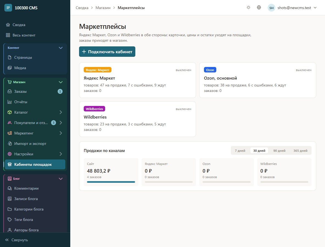The width and height of the screenshot is (325, 247).
Task: Click выключен status on Wildberries card
Action: (183, 109)
